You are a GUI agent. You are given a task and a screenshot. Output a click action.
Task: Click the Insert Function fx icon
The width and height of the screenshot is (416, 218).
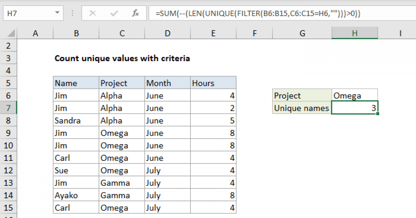pyautogui.click(x=136, y=13)
